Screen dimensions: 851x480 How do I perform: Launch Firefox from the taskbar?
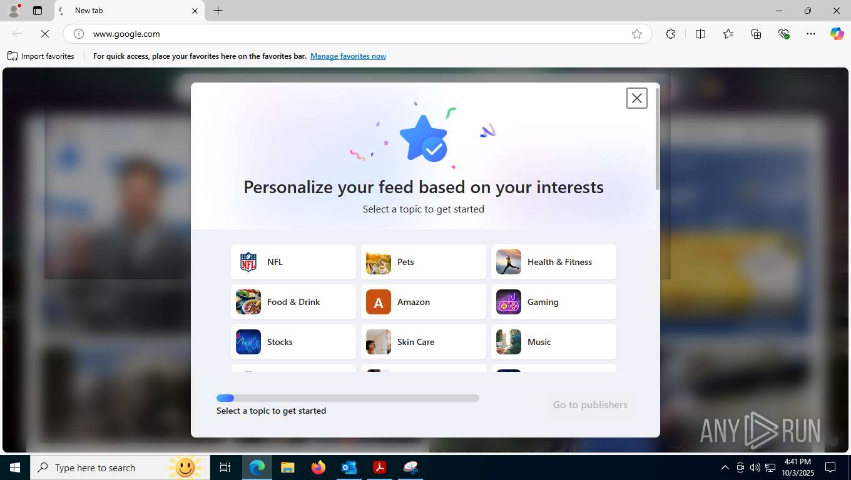(x=318, y=467)
